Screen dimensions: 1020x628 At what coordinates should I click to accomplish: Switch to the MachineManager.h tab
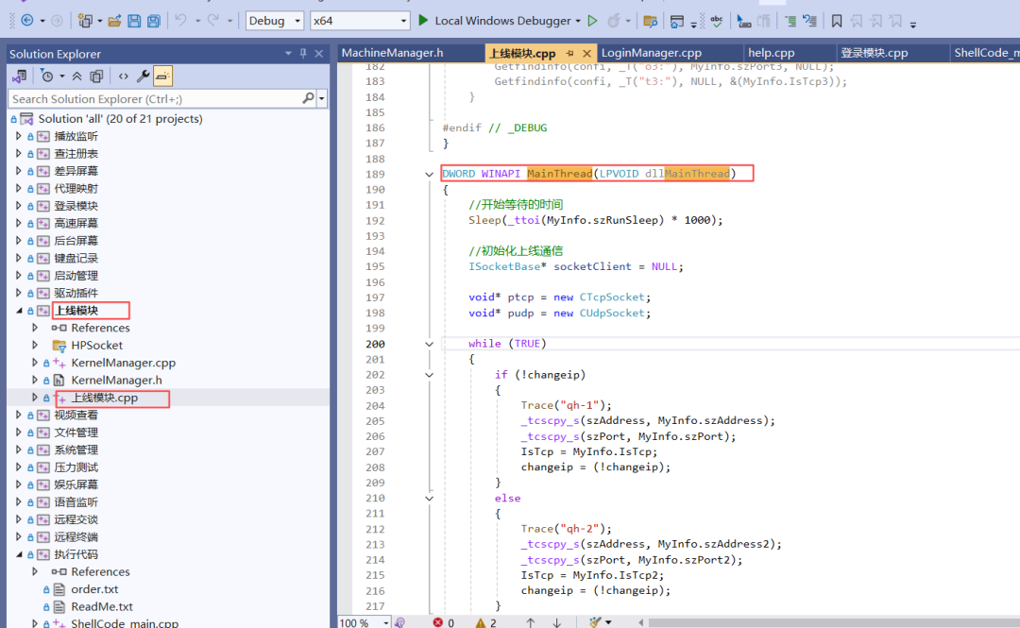click(x=392, y=53)
